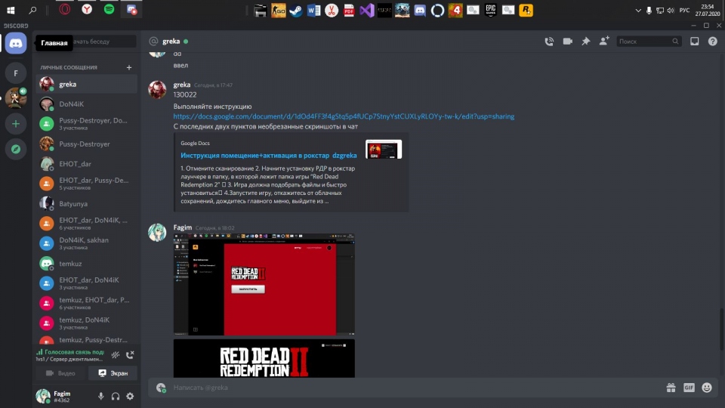Open Visual Studio in taskbar
This screenshot has height=408, width=725.
[367, 10]
